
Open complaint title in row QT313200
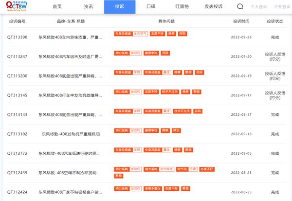pos(70,76)
